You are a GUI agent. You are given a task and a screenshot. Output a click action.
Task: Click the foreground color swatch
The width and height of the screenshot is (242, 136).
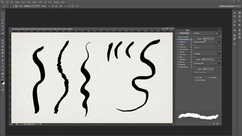[x=2, y=82]
